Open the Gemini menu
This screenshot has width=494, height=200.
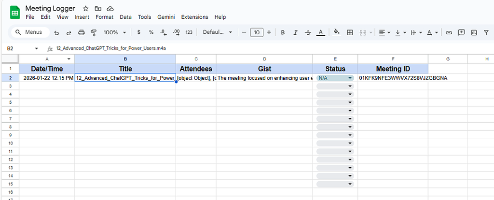pos(166,17)
